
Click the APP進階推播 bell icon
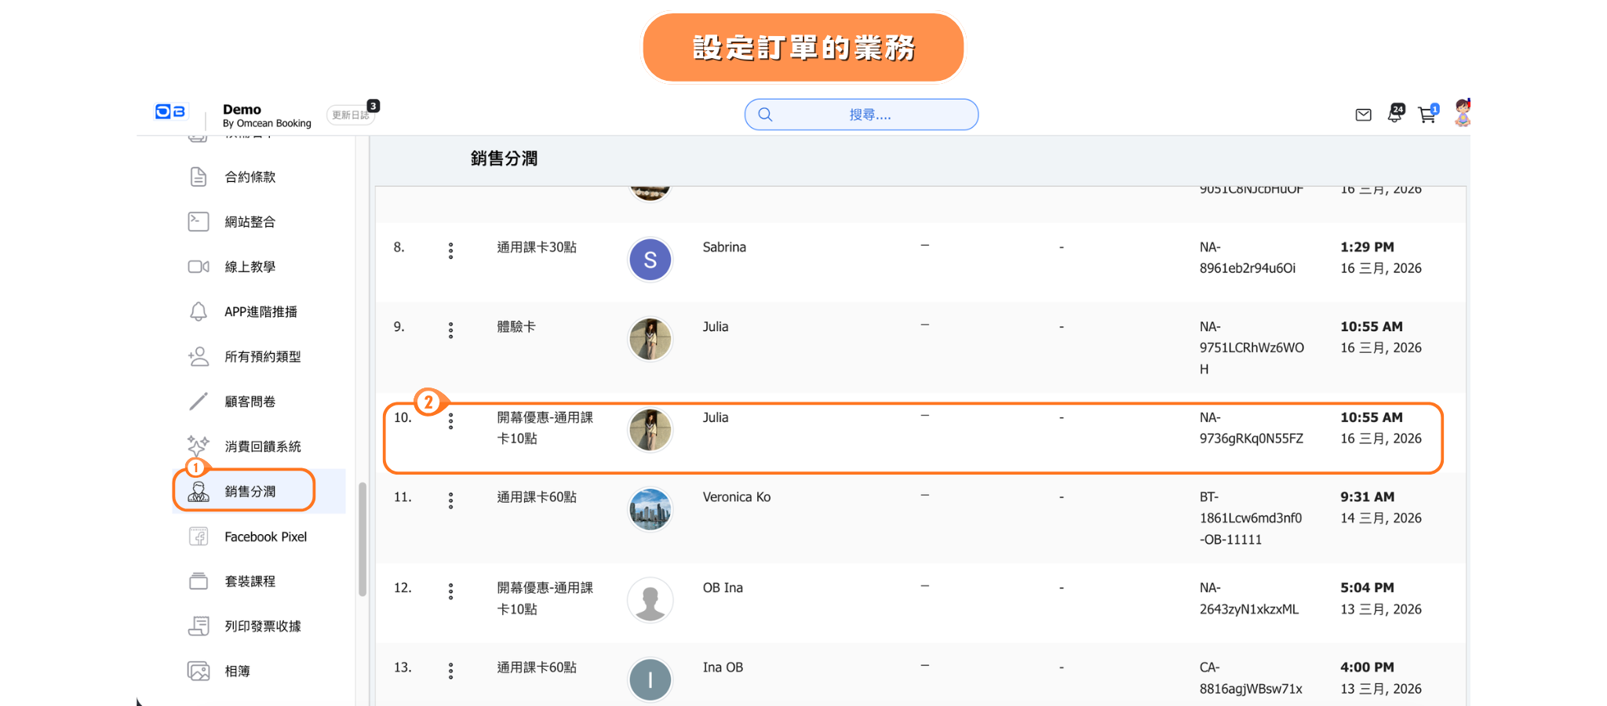click(x=199, y=311)
